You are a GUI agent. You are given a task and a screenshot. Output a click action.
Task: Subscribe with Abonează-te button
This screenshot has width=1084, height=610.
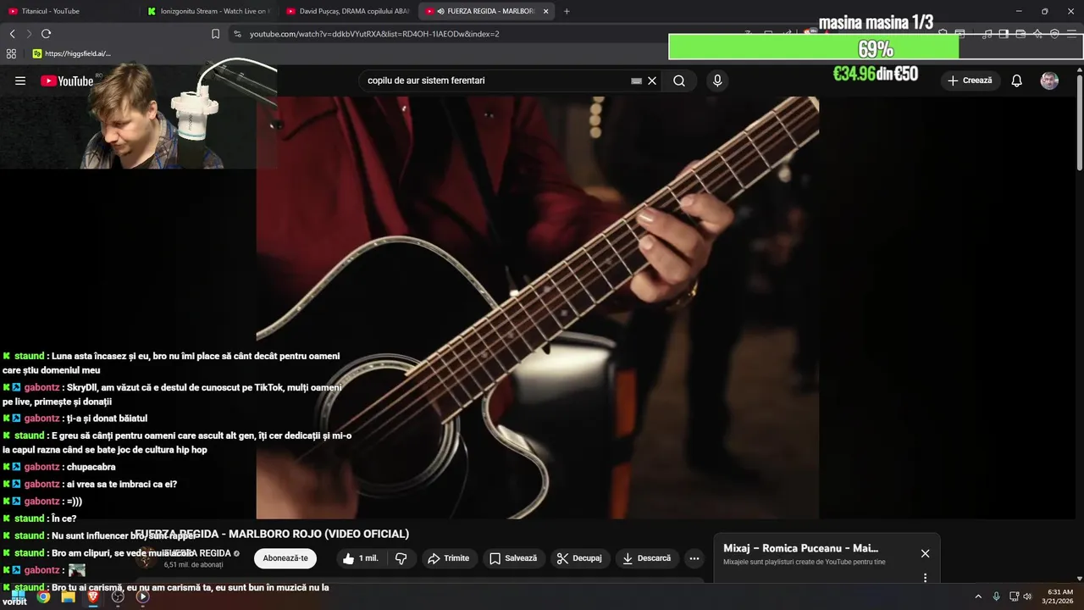(x=285, y=558)
